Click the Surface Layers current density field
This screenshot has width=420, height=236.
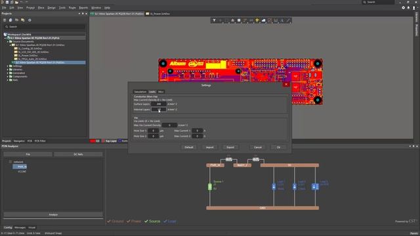pos(159,104)
